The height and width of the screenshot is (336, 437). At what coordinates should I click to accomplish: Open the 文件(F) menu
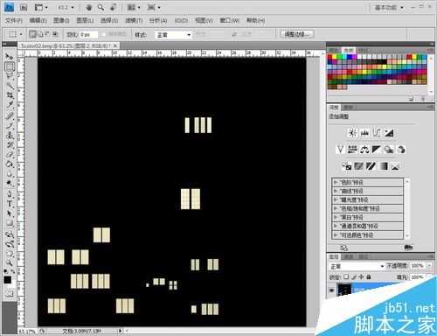coord(14,20)
